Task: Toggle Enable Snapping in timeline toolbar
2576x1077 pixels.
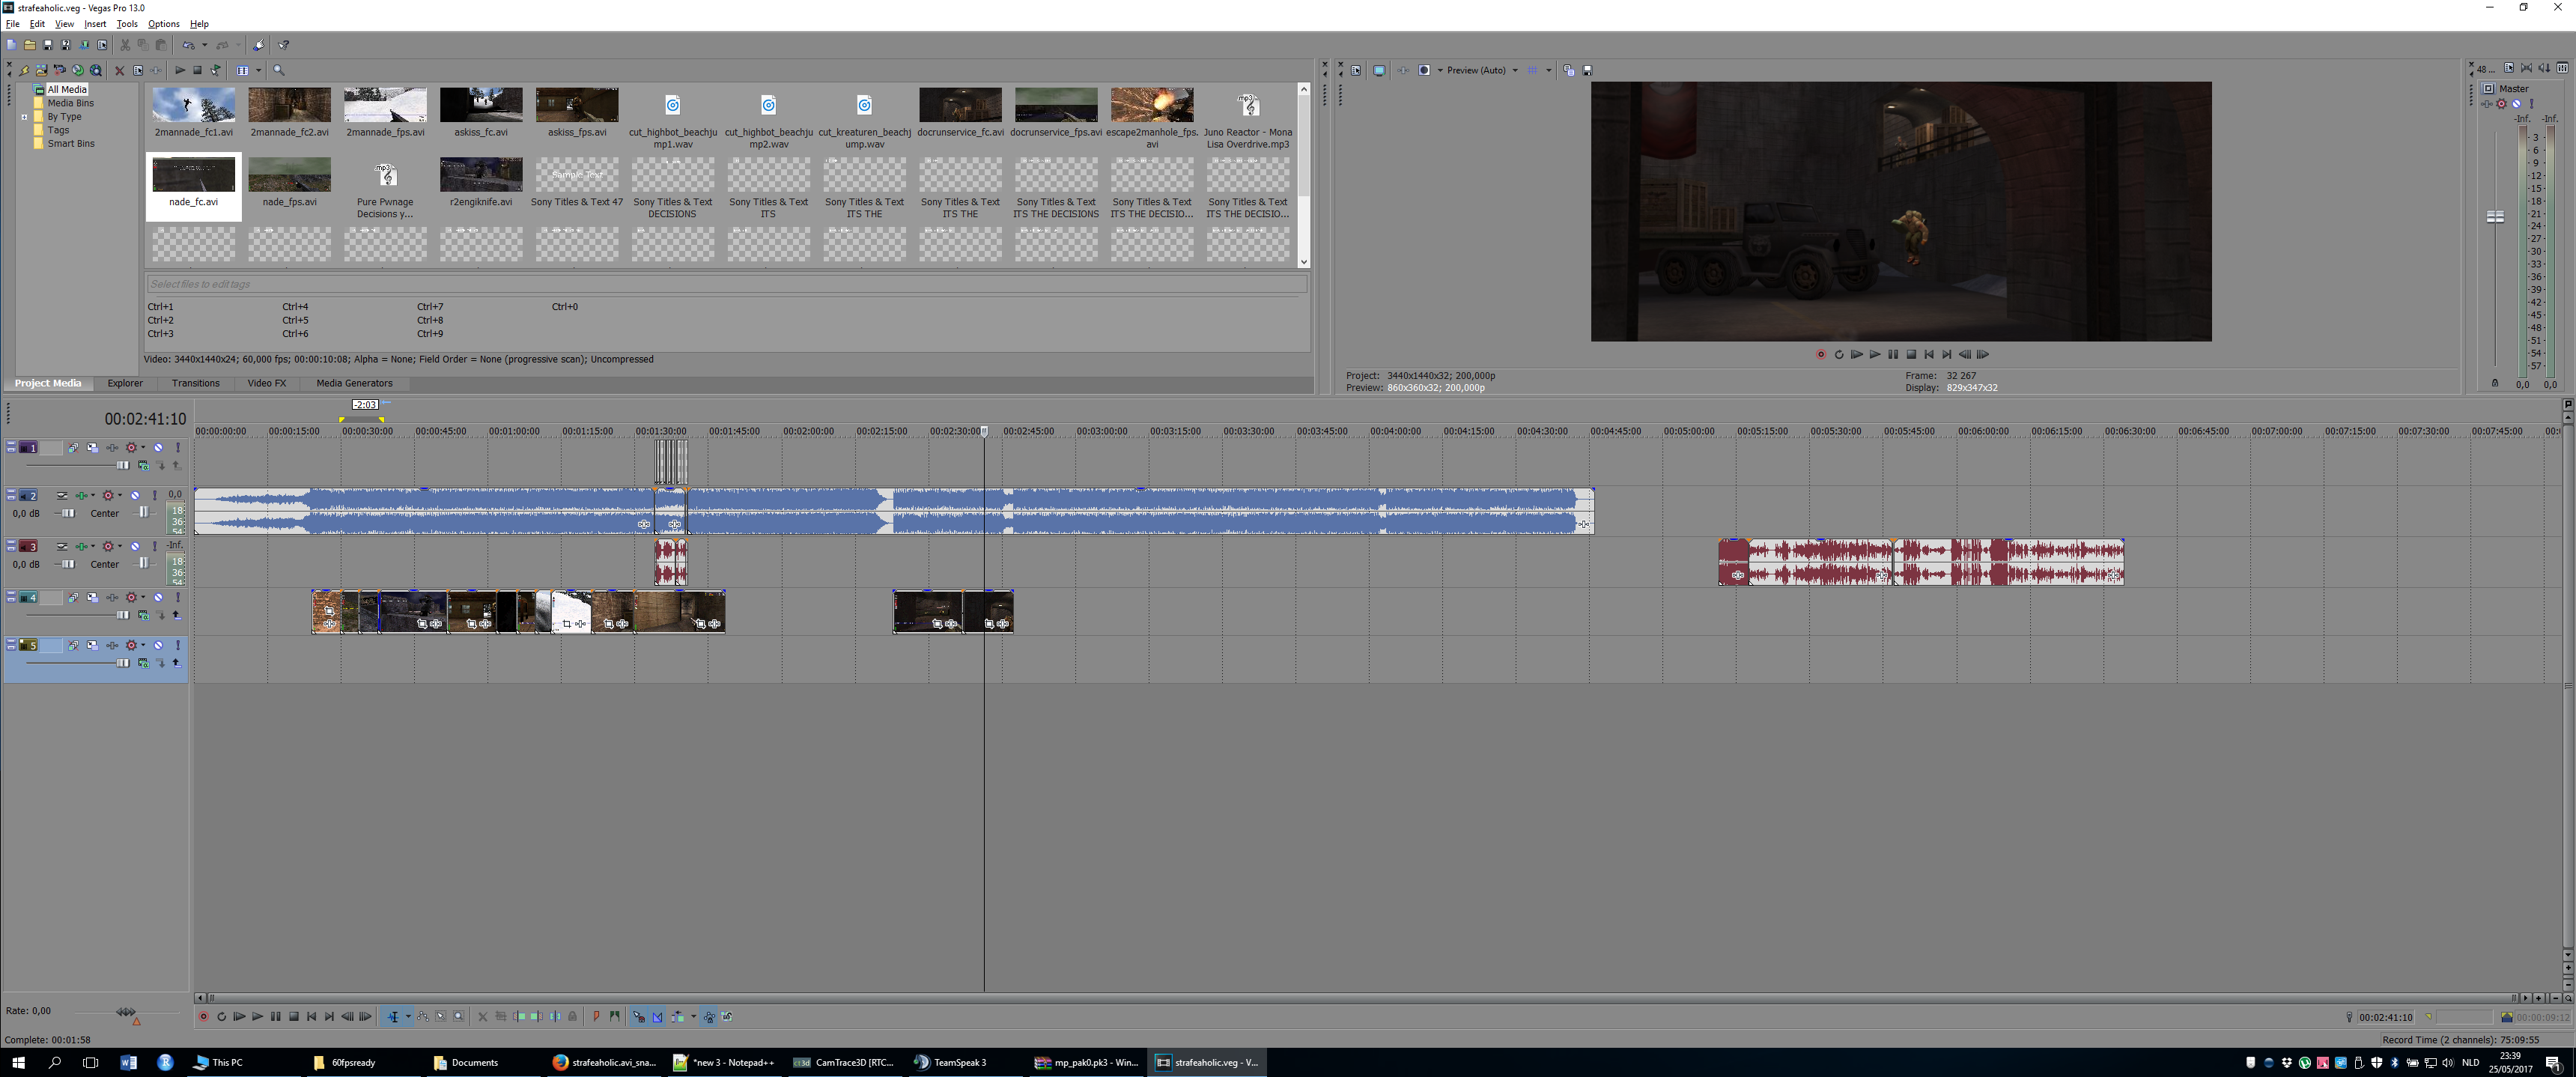Action: pos(638,1017)
